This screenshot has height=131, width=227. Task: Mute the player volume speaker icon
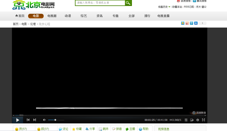tap(44, 120)
